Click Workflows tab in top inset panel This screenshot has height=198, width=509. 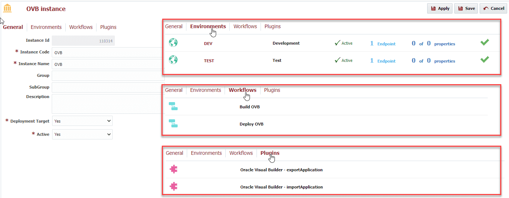click(x=245, y=26)
